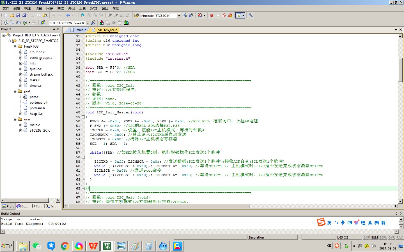The width and height of the screenshot is (404, 252).
Task: Create a new file with the New icon
Action: coord(6,16)
